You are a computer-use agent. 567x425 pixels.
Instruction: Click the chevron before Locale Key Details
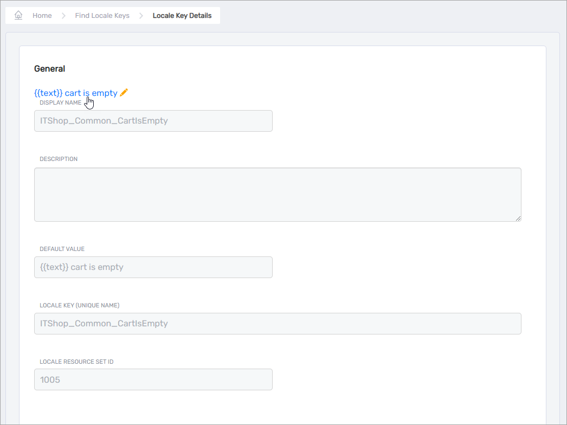[x=141, y=16]
